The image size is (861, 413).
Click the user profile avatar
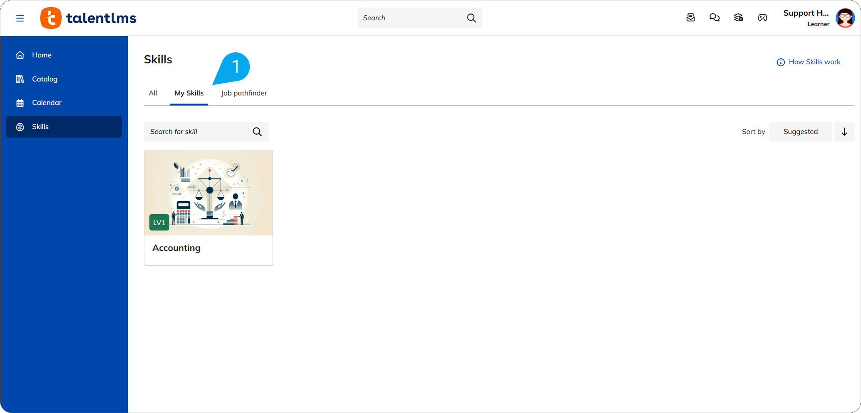tap(845, 18)
